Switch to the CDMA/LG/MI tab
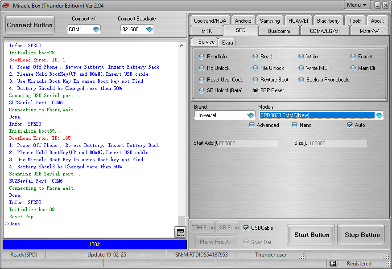The image size is (392, 269). [x=325, y=31]
